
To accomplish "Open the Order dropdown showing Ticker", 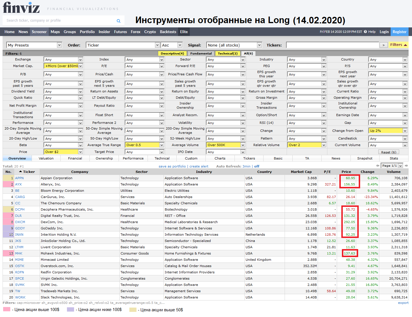I will 123,45.
